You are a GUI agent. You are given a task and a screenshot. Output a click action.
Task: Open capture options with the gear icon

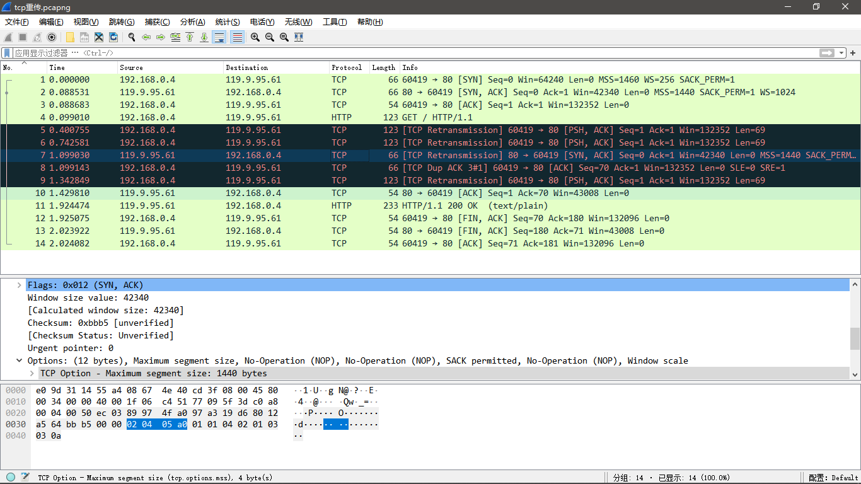pyautogui.click(x=52, y=37)
